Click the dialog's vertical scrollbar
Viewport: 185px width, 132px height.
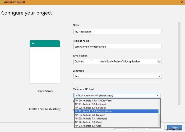(x=179, y=64)
